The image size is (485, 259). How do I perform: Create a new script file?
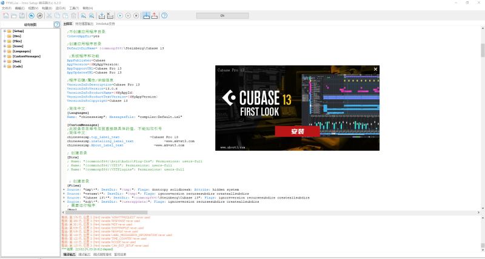(x=6, y=16)
